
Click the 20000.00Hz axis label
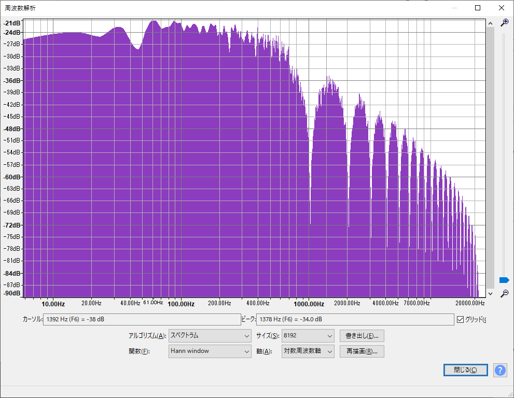click(470, 303)
